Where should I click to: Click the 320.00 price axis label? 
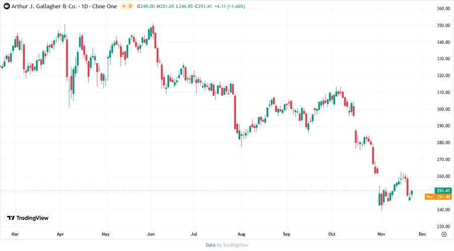coord(443,76)
